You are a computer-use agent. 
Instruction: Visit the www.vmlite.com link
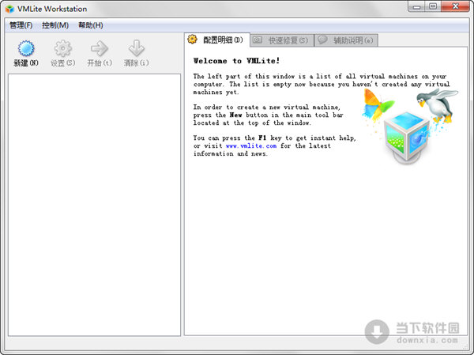tap(250, 146)
